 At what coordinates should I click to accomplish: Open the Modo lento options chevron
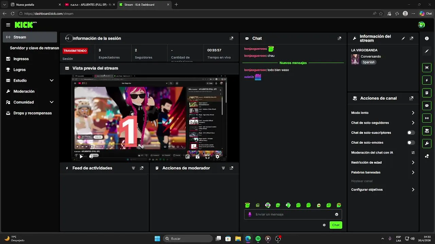tap(413, 113)
